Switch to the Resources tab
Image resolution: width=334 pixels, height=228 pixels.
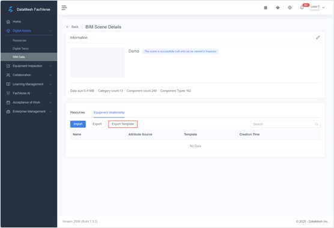pos(77,113)
